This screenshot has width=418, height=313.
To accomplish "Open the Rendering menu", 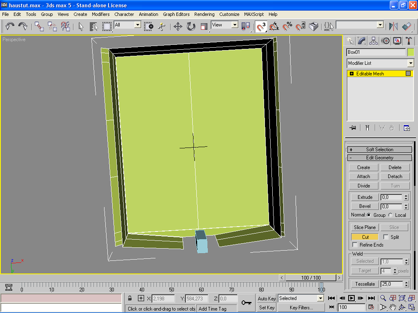I will pos(204,14).
